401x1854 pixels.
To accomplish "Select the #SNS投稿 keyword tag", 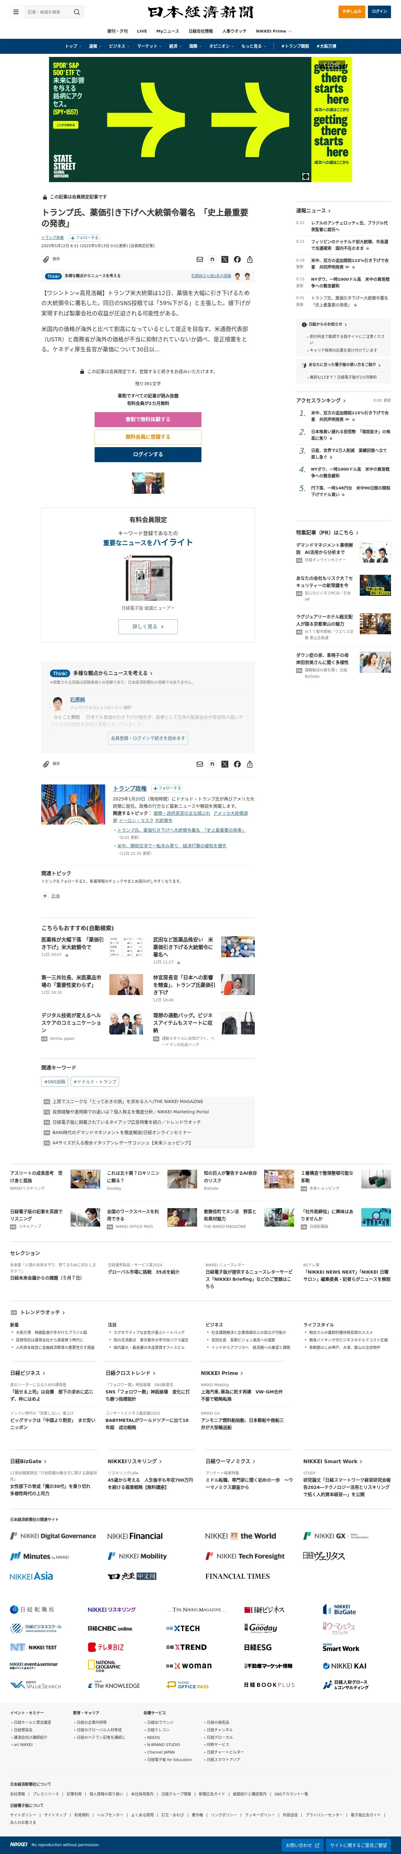I will [x=55, y=1081].
